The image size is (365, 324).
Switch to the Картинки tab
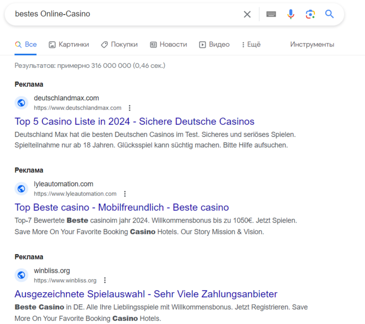pos(69,44)
